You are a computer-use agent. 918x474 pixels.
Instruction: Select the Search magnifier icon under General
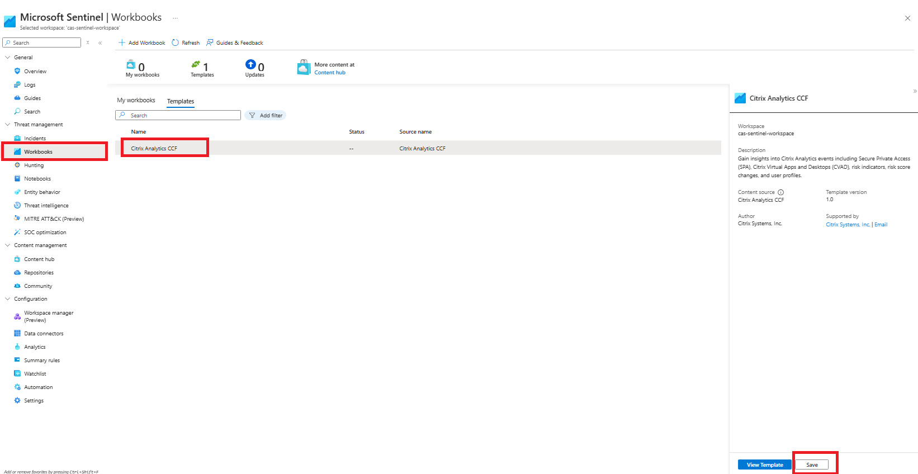point(17,111)
